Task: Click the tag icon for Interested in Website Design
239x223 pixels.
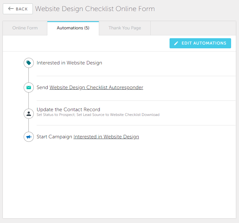Action: pyautogui.click(x=29, y=63)
